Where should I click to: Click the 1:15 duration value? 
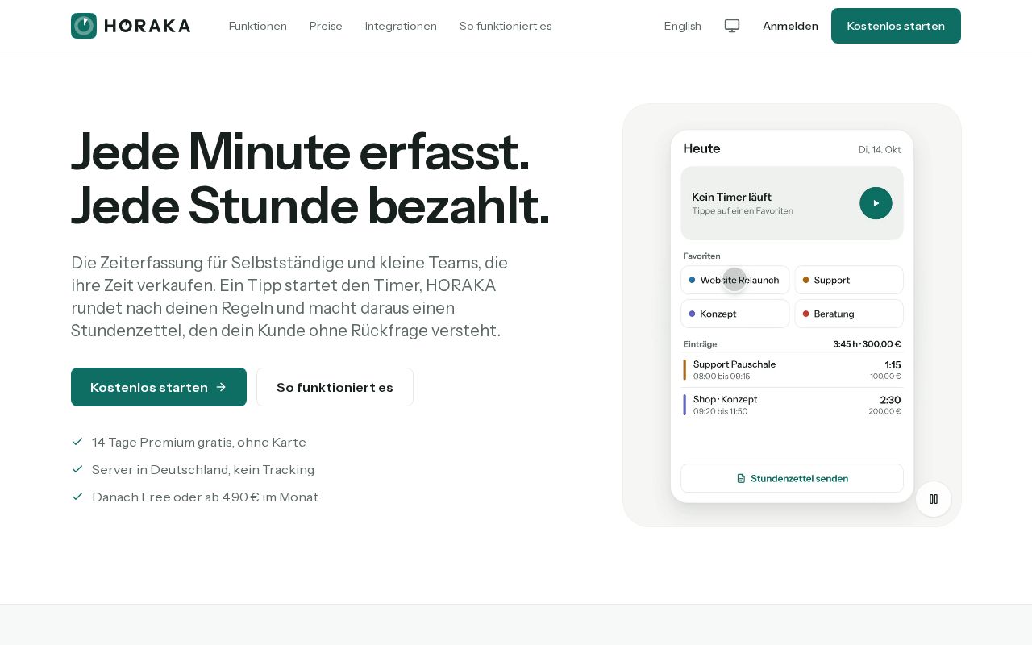[893, 365]
